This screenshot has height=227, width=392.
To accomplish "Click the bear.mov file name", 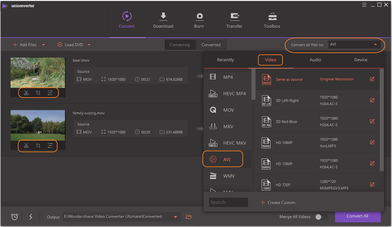I will pos(81,60).
